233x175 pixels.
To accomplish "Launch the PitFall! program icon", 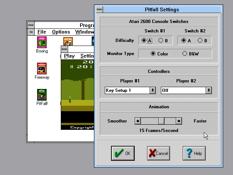I will tap(42, 95).
